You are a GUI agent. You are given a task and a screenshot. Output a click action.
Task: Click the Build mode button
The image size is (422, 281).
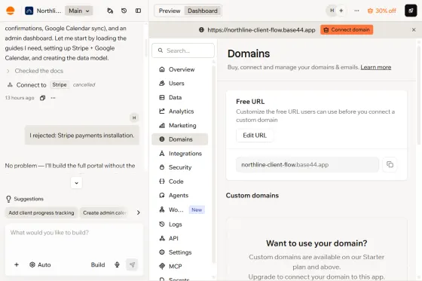click(98, 265)
